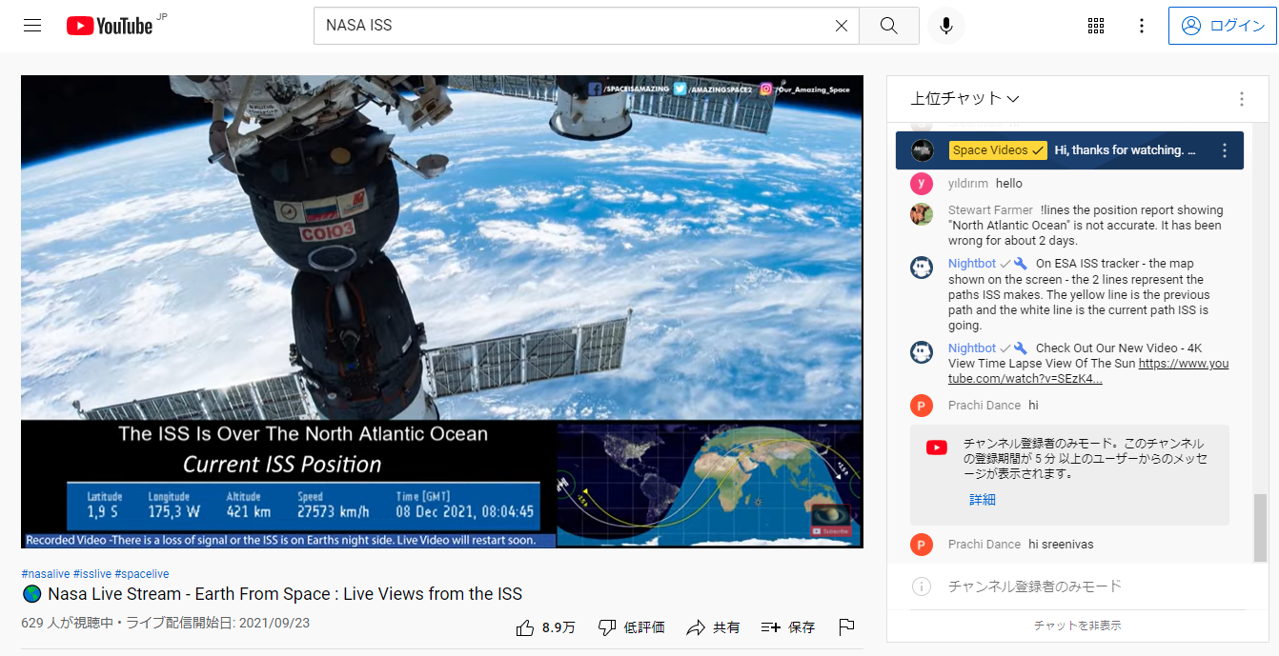Share the video with 共有
The height and width of the screenshot is (656, 1279).
point(713,627)
